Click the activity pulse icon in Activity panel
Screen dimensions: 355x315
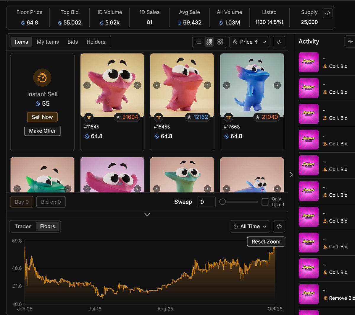pos(351,42)
